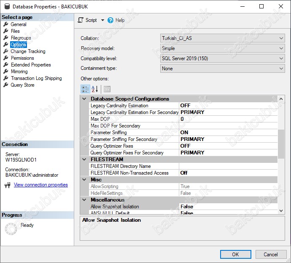
Task: Click the Filegroups page wrench icon
Action: tap(6, 38)
